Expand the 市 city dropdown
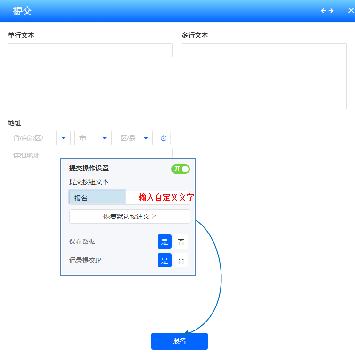The width and height of the screenshot is (355, 354). pos(93,138)
